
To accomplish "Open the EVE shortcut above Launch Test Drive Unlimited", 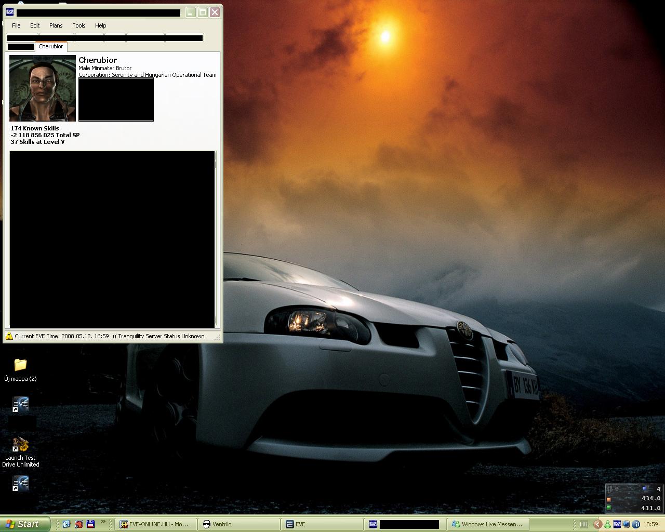I will pyautogui.click(x=21, y=405).
